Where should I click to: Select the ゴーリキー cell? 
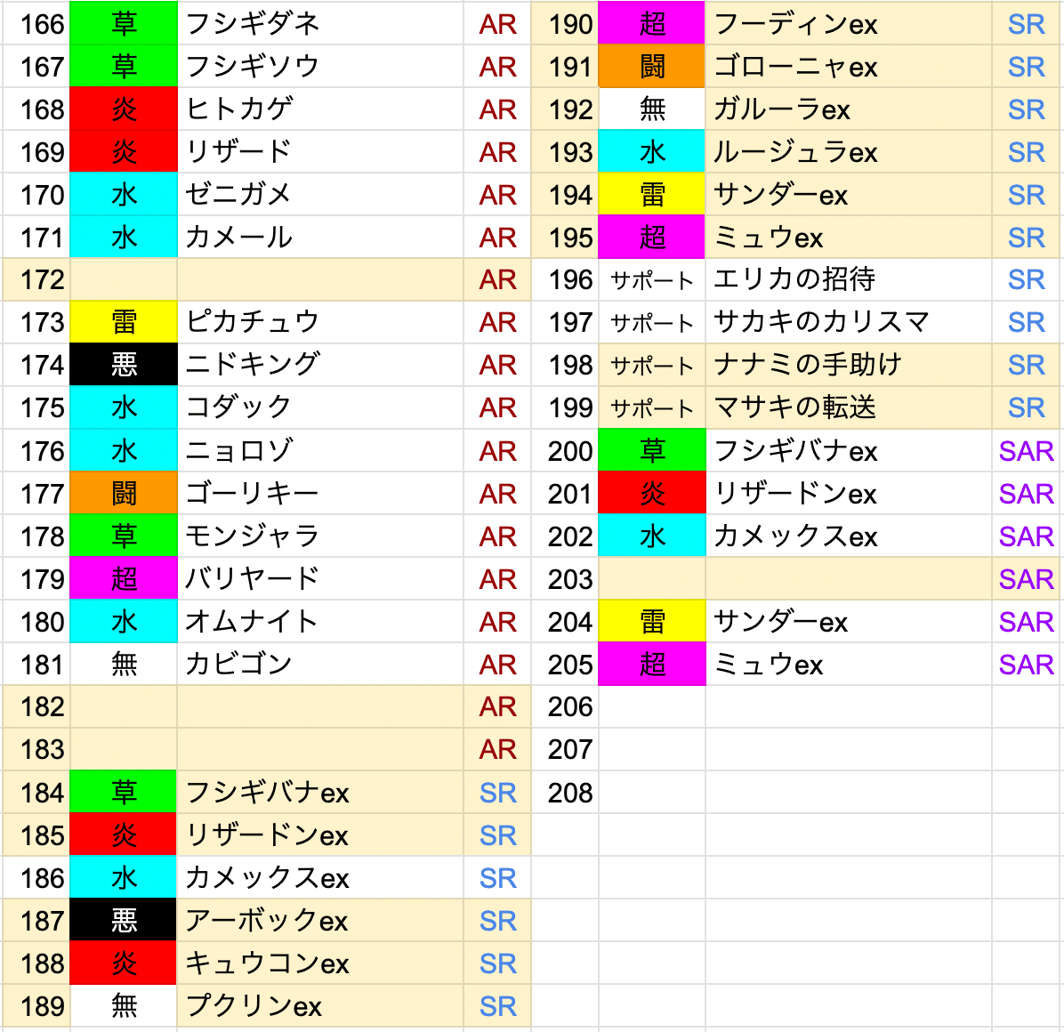tap(320, 494)
